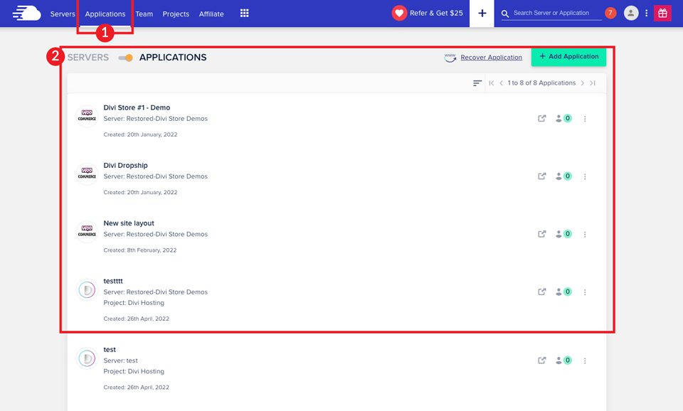683x411 pixels.
Task: Toggle the Servers/Applications switch
Action: pos(125,58)
